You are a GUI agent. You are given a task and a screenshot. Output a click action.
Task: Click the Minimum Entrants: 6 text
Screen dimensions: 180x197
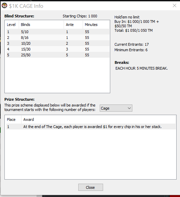(131, 50)
